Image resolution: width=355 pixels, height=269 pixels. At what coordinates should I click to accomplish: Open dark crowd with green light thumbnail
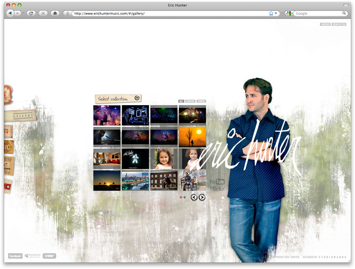coord(164,116)
